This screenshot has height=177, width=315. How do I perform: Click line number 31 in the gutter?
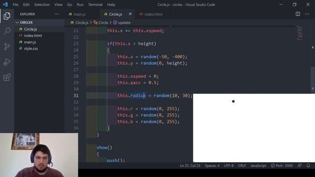pyautogui.click(x=76, y=95)
